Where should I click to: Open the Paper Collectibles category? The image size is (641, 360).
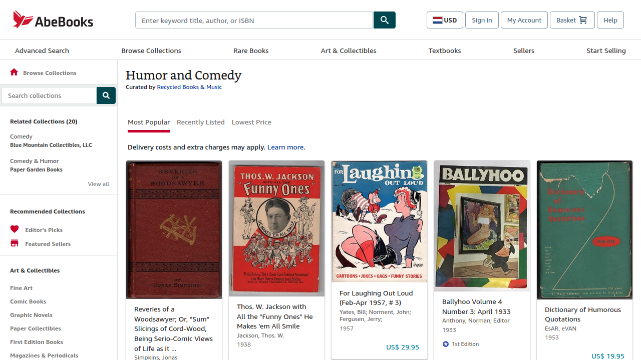coord(36,328)
